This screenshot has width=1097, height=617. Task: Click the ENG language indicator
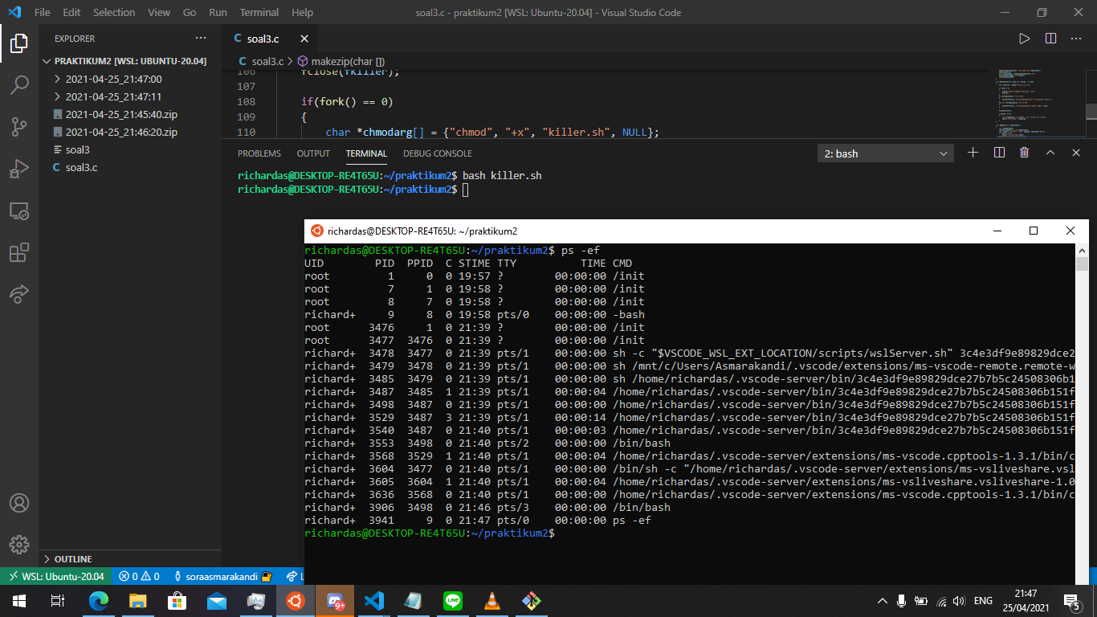coord(982,600)
